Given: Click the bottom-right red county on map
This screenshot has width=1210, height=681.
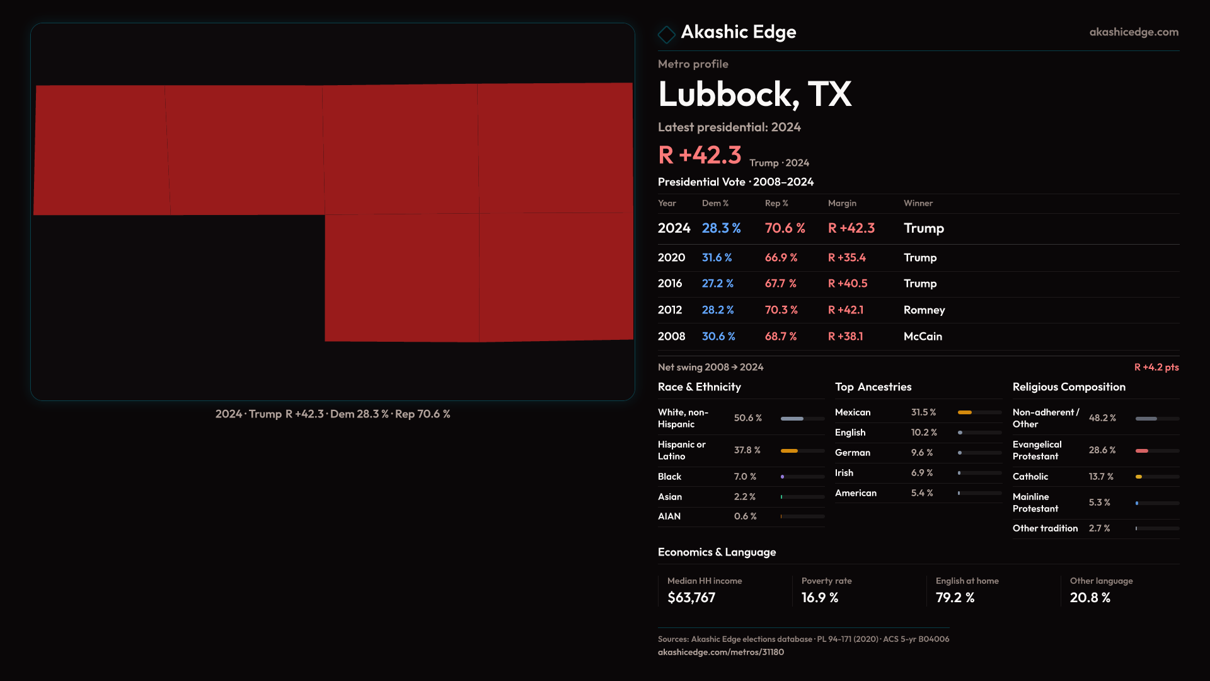Looking at the screenshot, I should (556, 276).
